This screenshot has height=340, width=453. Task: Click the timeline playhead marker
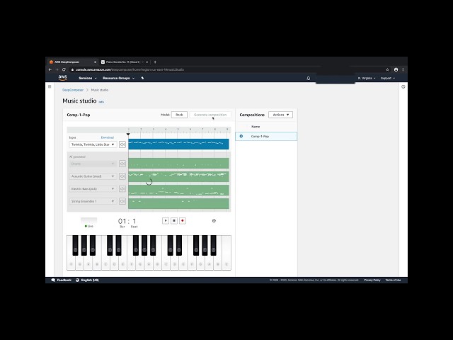128,134
